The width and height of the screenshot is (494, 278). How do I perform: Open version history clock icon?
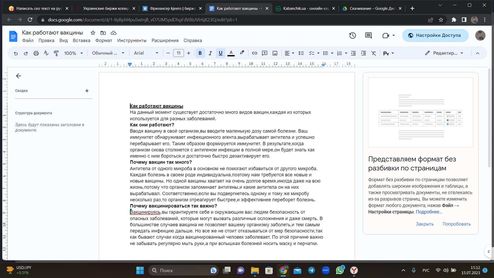tap(352, 36)
